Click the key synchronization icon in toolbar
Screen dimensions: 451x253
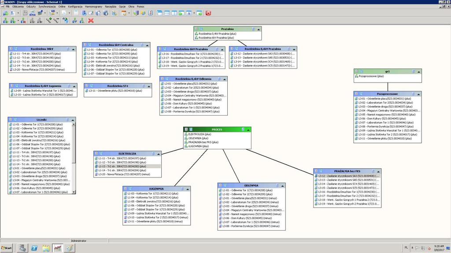pyautogui.click(x=52, y=13)
